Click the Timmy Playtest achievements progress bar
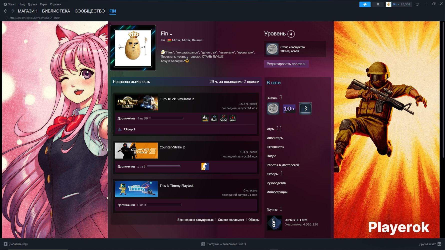This screenshot has height=250, width=445. pyautogui.click(x=164, y=205)
